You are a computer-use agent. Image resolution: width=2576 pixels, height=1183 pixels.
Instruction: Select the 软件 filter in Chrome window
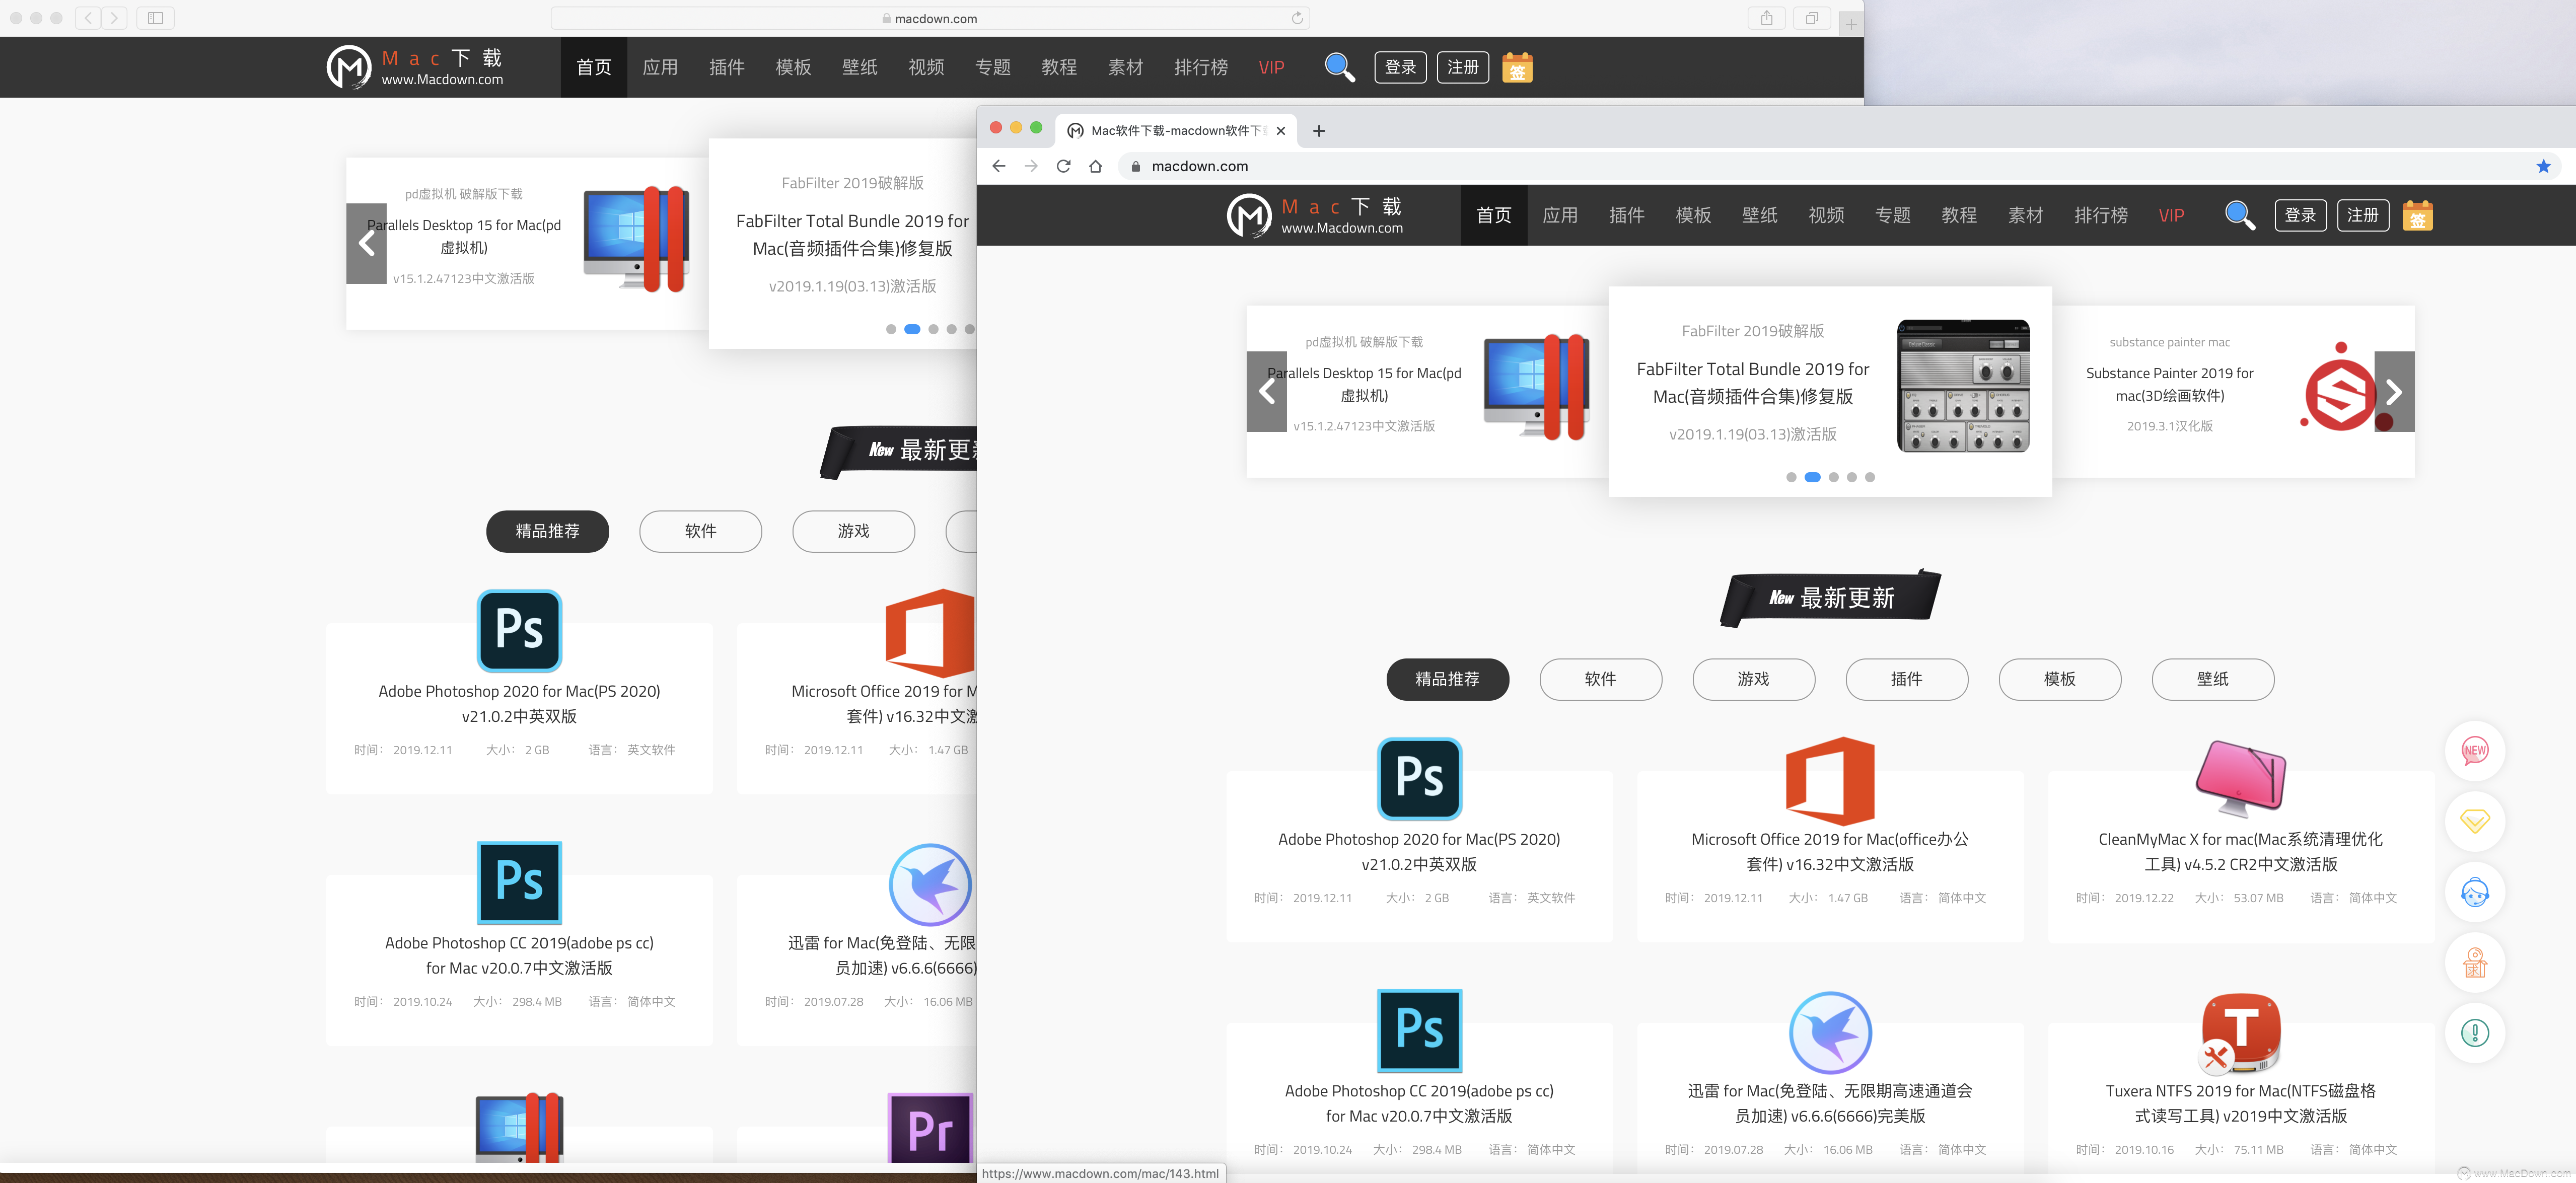tap(1600, 679)
